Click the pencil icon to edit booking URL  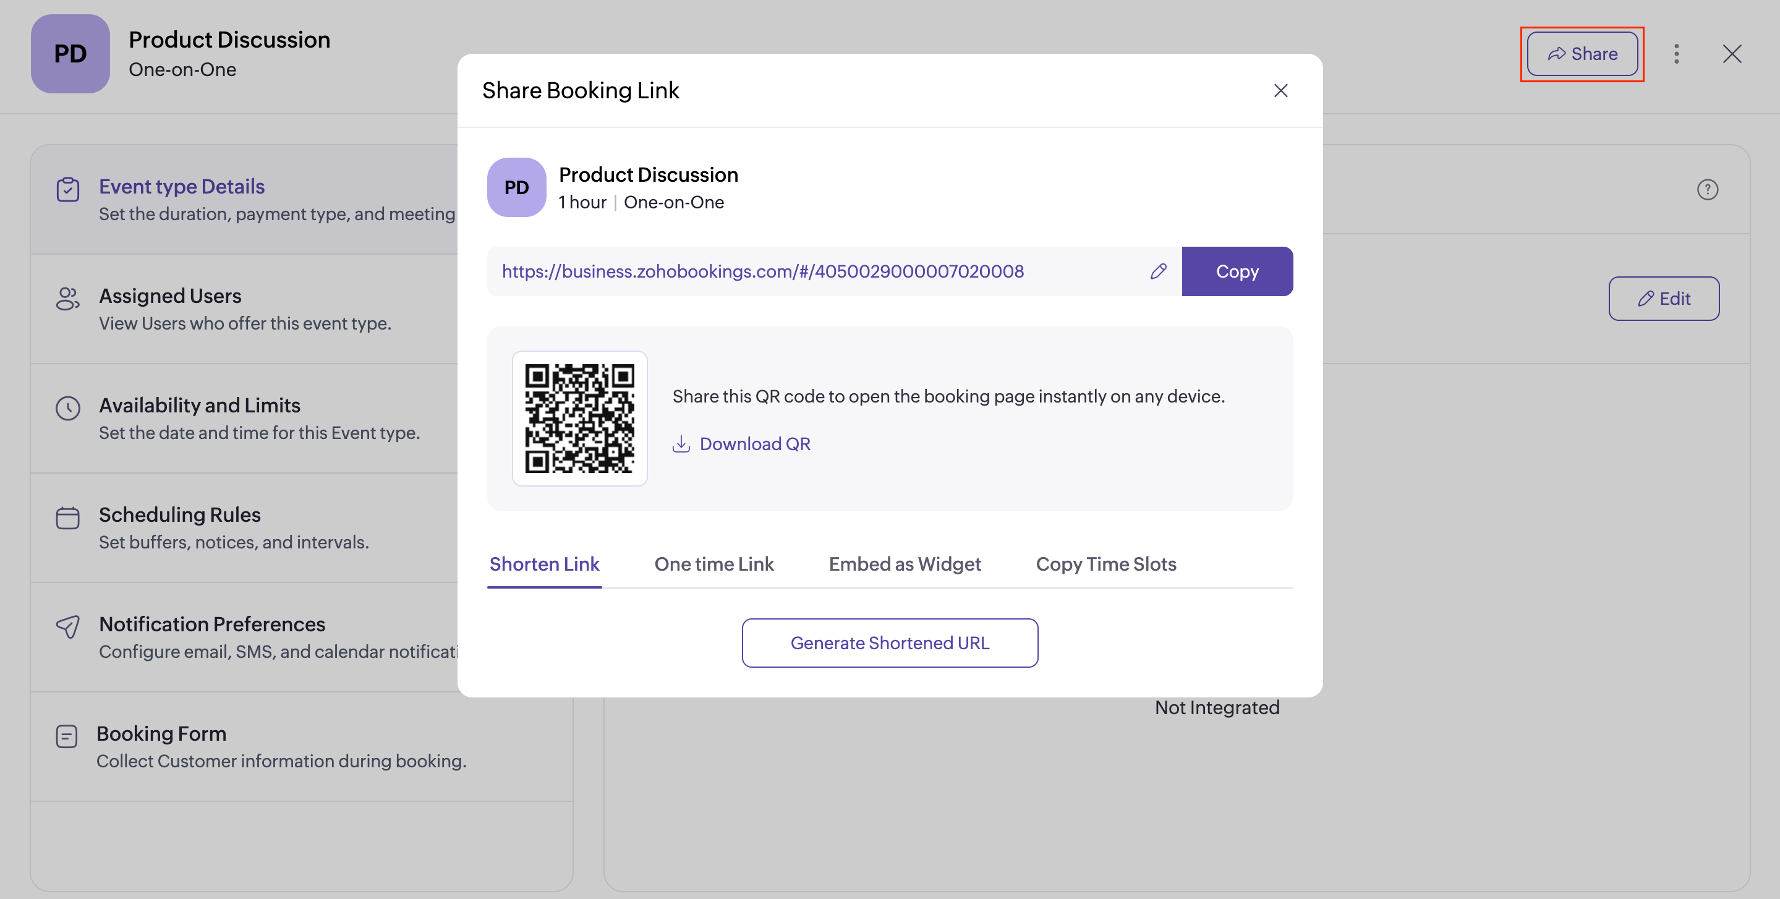pyautogui.click(x=1158, y=271)
